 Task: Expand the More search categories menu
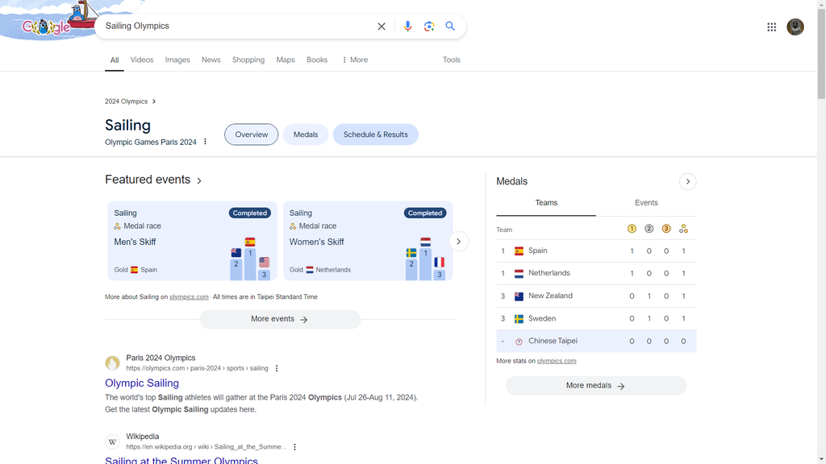point(355,60)
